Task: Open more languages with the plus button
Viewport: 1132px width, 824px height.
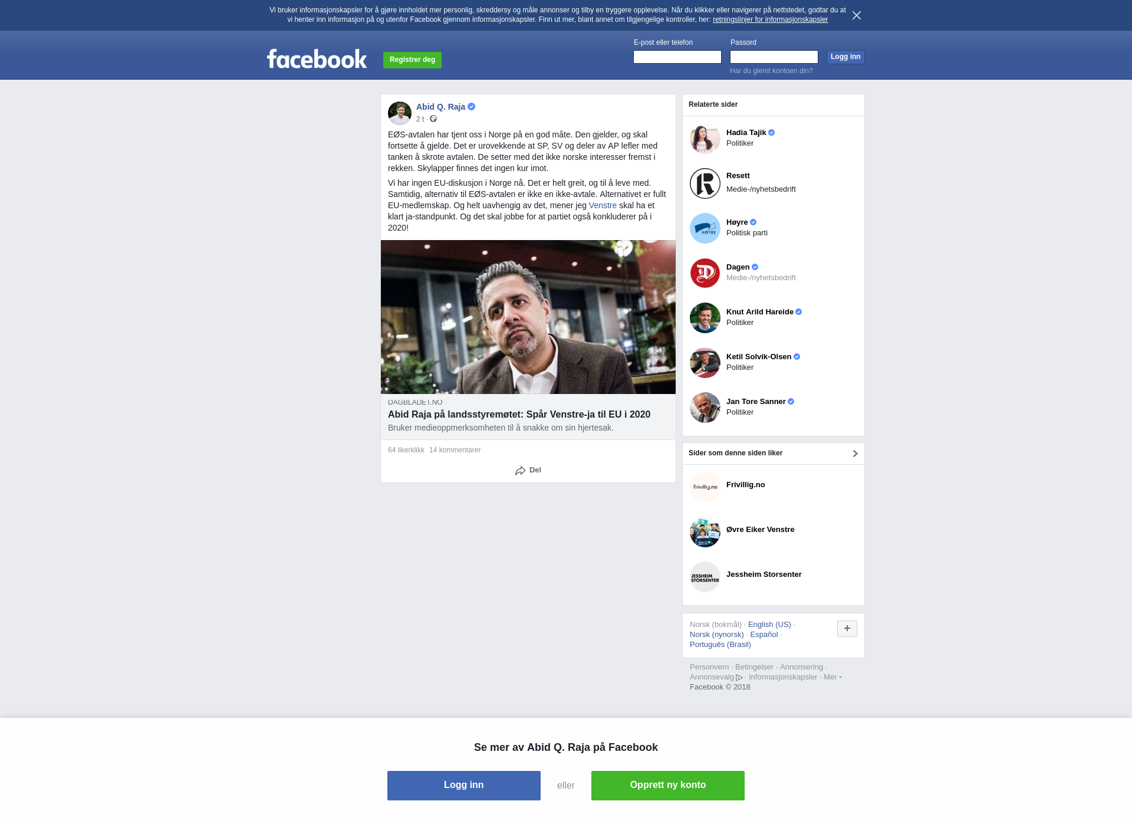Action: [x=847, y=629]
